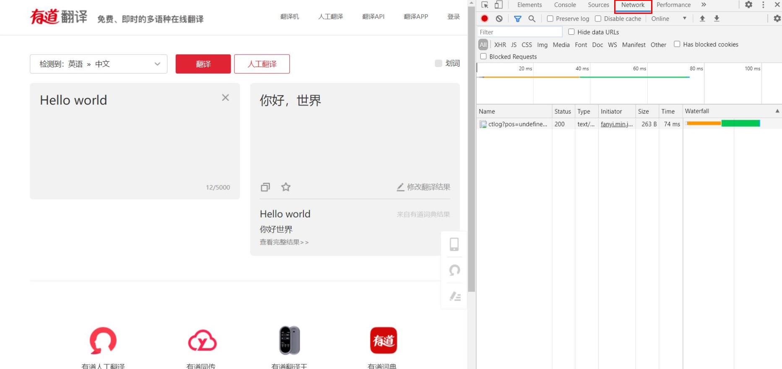Click the mobile phone side icon

coord(454,244)
